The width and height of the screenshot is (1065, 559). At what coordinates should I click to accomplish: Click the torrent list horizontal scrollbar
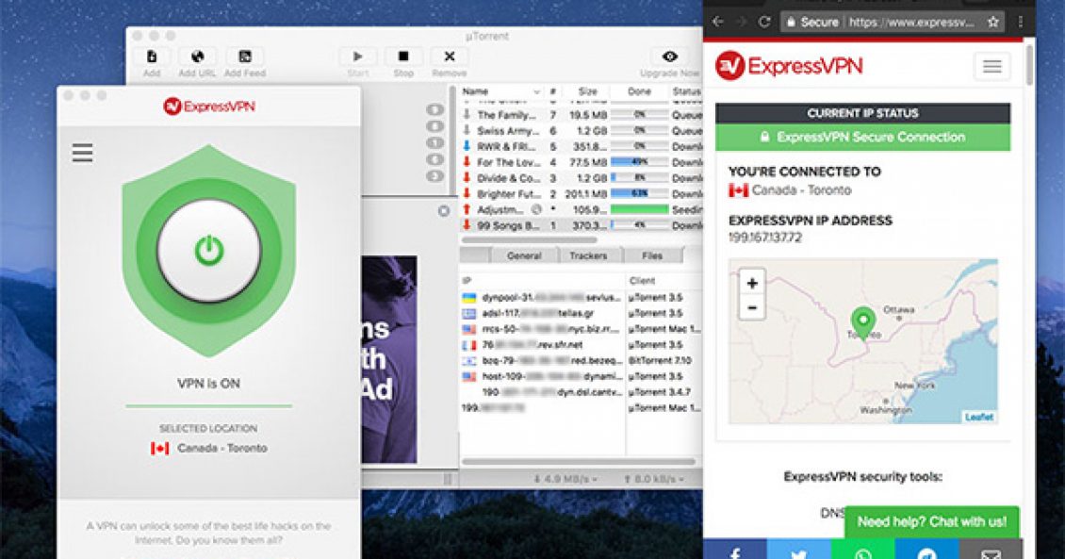click(x=529, y=239)
